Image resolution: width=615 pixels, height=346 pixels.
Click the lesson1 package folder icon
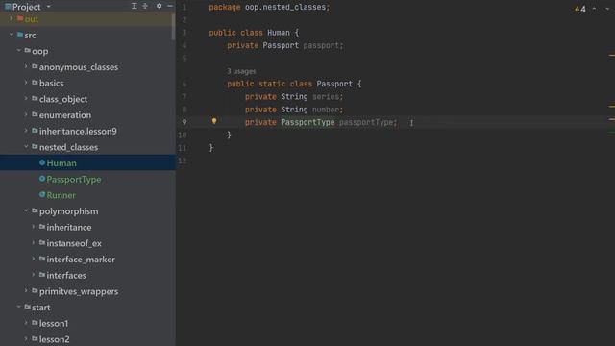[35, 323]
